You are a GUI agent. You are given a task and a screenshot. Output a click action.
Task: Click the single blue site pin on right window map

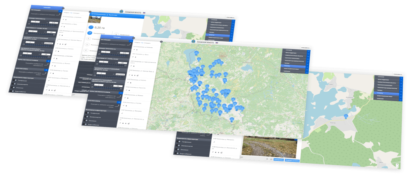[x=346, y=117]
